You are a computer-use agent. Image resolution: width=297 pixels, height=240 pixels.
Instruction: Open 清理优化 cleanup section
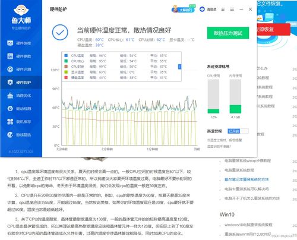[x=19, y=96]
